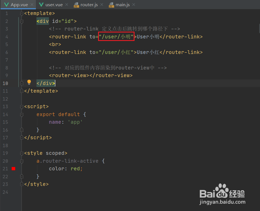The height and width of the screenshot is (211, 260).
Task: Click the fold end marker on line 11
Action: coord(21,91)
